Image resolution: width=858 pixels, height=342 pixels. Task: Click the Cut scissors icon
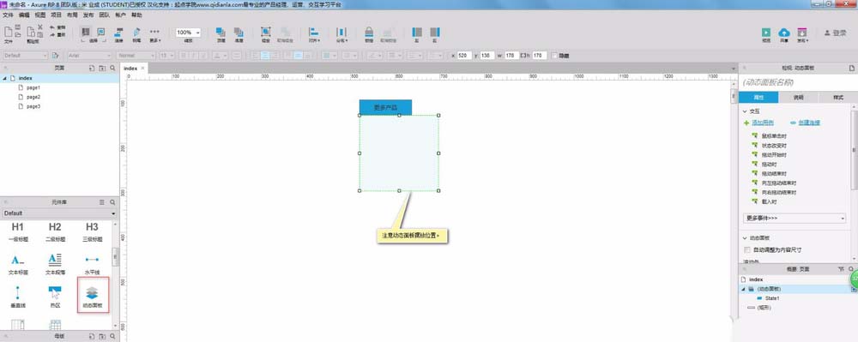[40, 27]
